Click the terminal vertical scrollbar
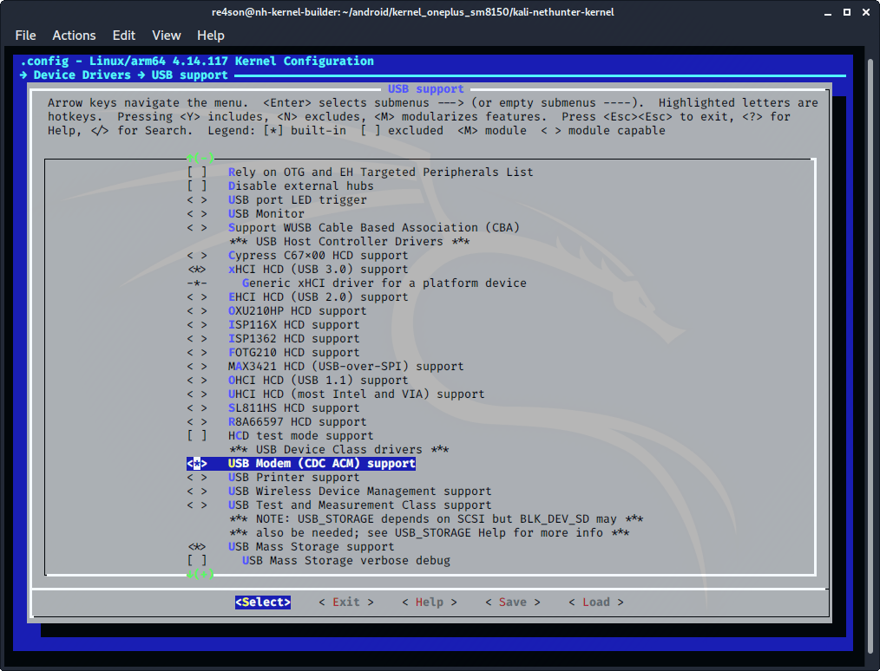The image size is (880, 671). [x=871, y=347]
